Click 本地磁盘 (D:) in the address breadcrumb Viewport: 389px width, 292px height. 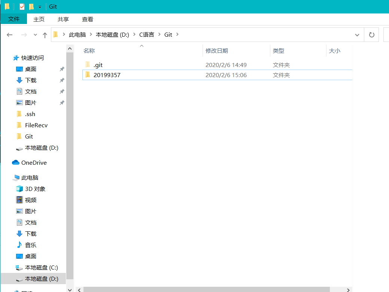click(x=112, y=35)
